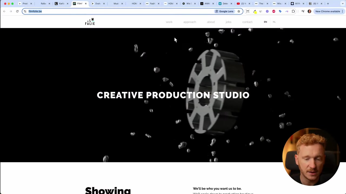
Task: Open the Chrome profile avatar
Action: [x=309, y=11]
